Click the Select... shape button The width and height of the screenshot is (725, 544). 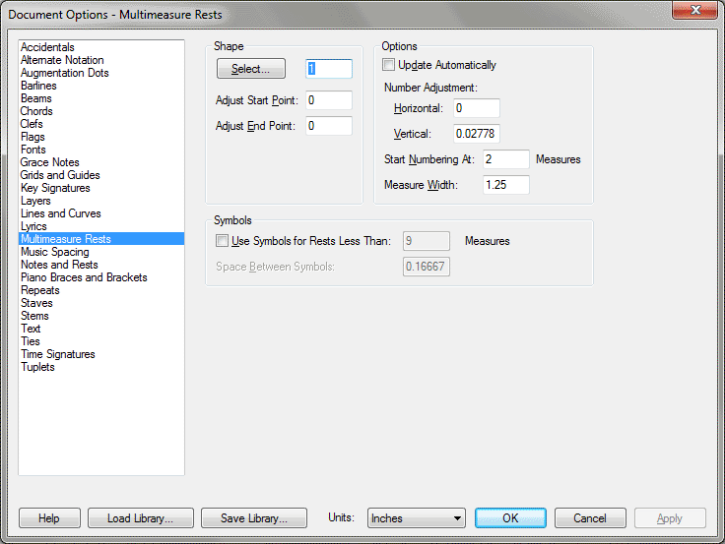coord(250,69)
